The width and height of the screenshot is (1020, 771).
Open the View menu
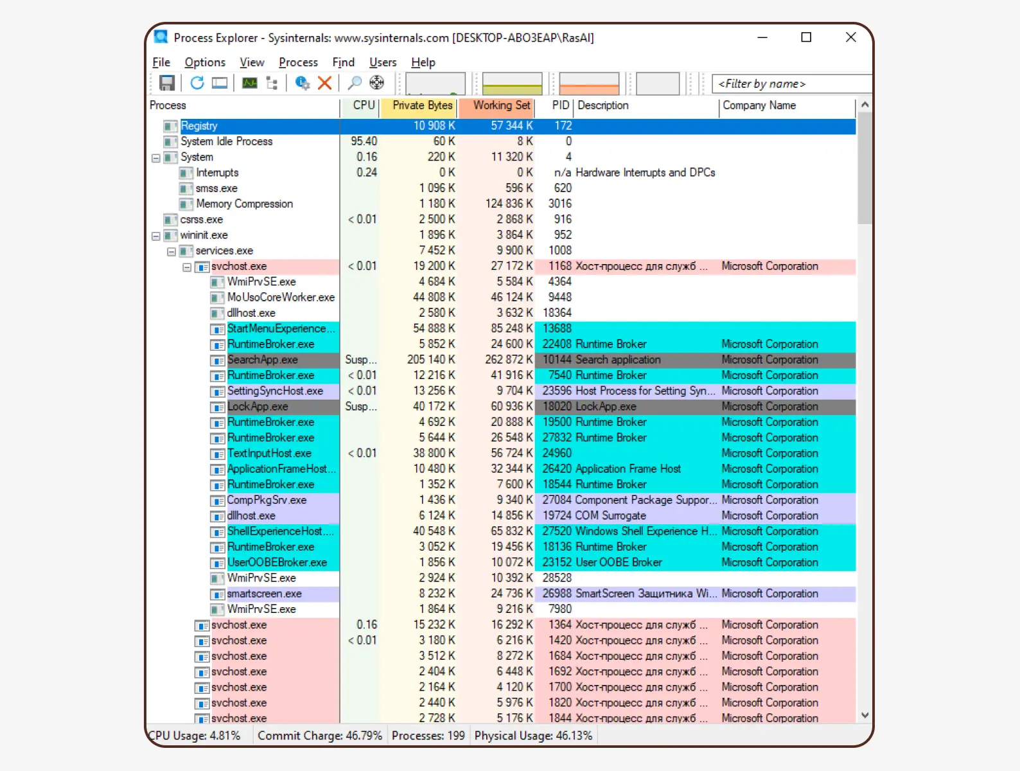252,62
